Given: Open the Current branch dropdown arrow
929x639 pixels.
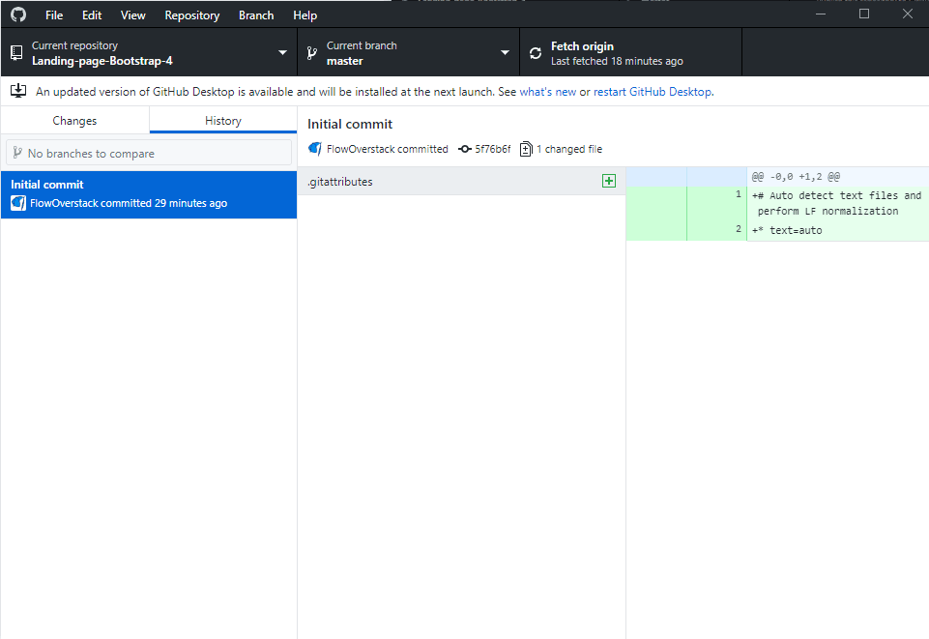Looking at the screenshot, I should [x=505, y=53].
